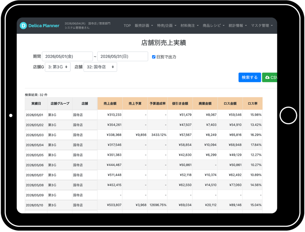Click sales budget value ¥3,968
305x232 pixels.
(141, 205)
